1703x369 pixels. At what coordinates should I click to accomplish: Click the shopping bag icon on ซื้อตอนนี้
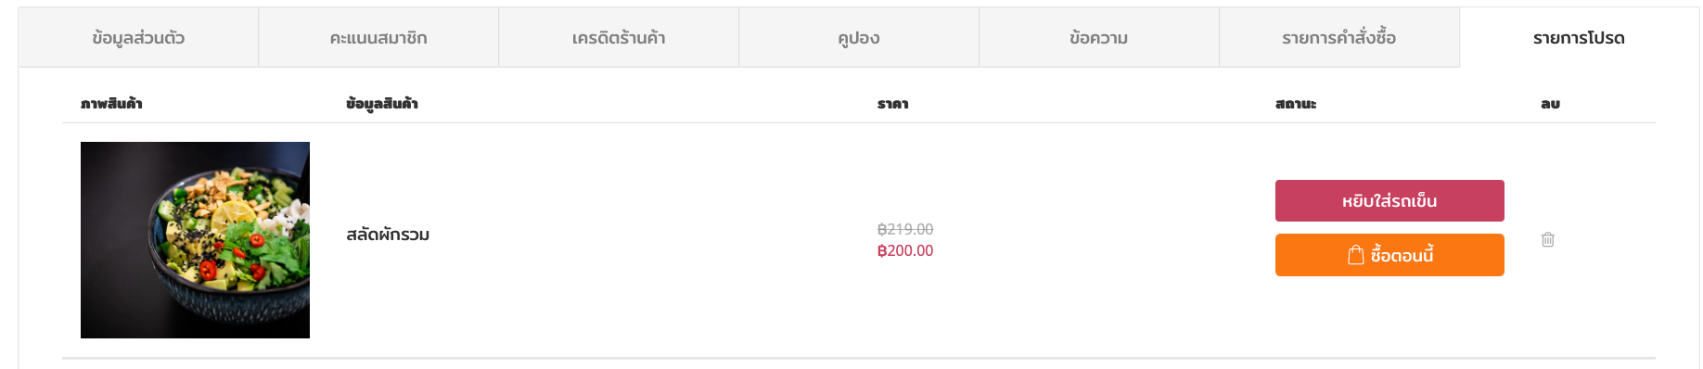click(1356, 255)
